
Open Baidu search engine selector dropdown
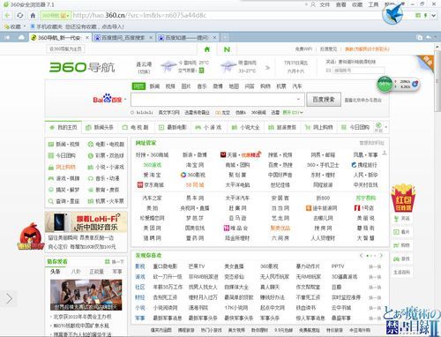click(x=125, y=100)
